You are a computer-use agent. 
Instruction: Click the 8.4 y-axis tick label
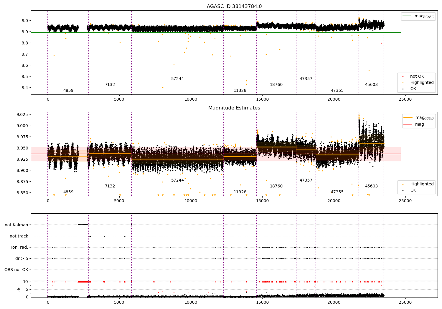pyautogui.click(x=25, y=88)
